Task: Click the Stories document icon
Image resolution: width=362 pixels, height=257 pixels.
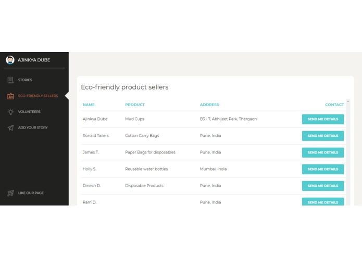Action: click(x=10, y=80)
